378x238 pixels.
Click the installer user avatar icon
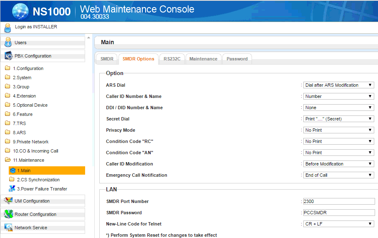8,28
